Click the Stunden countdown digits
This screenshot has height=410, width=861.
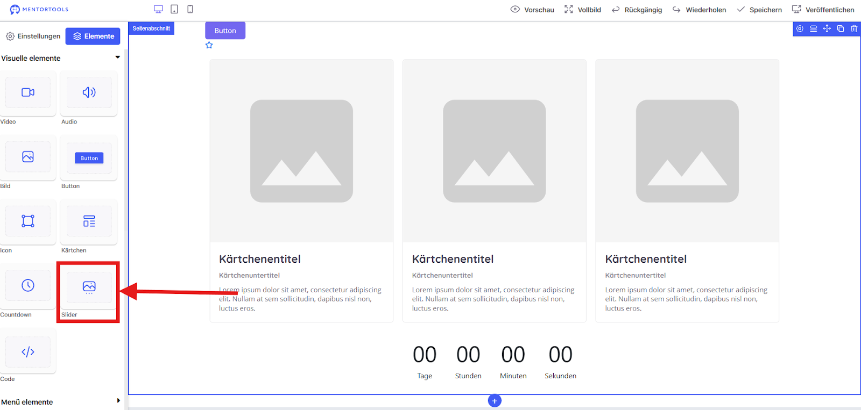tap(468, 355)
